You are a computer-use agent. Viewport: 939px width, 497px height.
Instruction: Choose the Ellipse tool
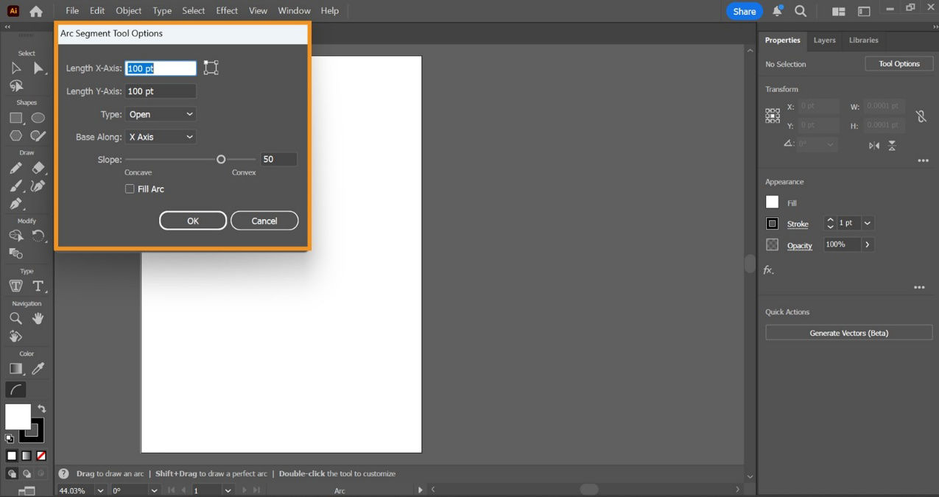pyautogui.click(x=38, y=118)
